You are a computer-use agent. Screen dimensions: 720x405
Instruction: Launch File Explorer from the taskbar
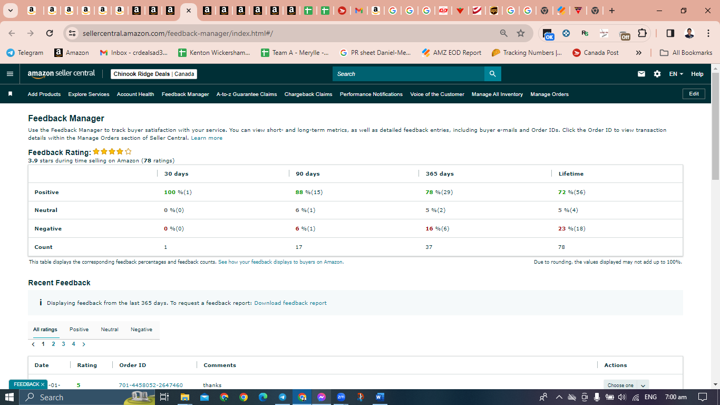(184, 397)
